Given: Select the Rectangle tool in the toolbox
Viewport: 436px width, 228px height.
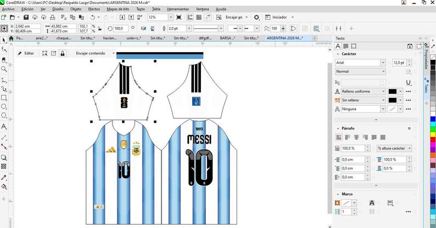Looking at the screenshot, I should click(x=4, y=98).
